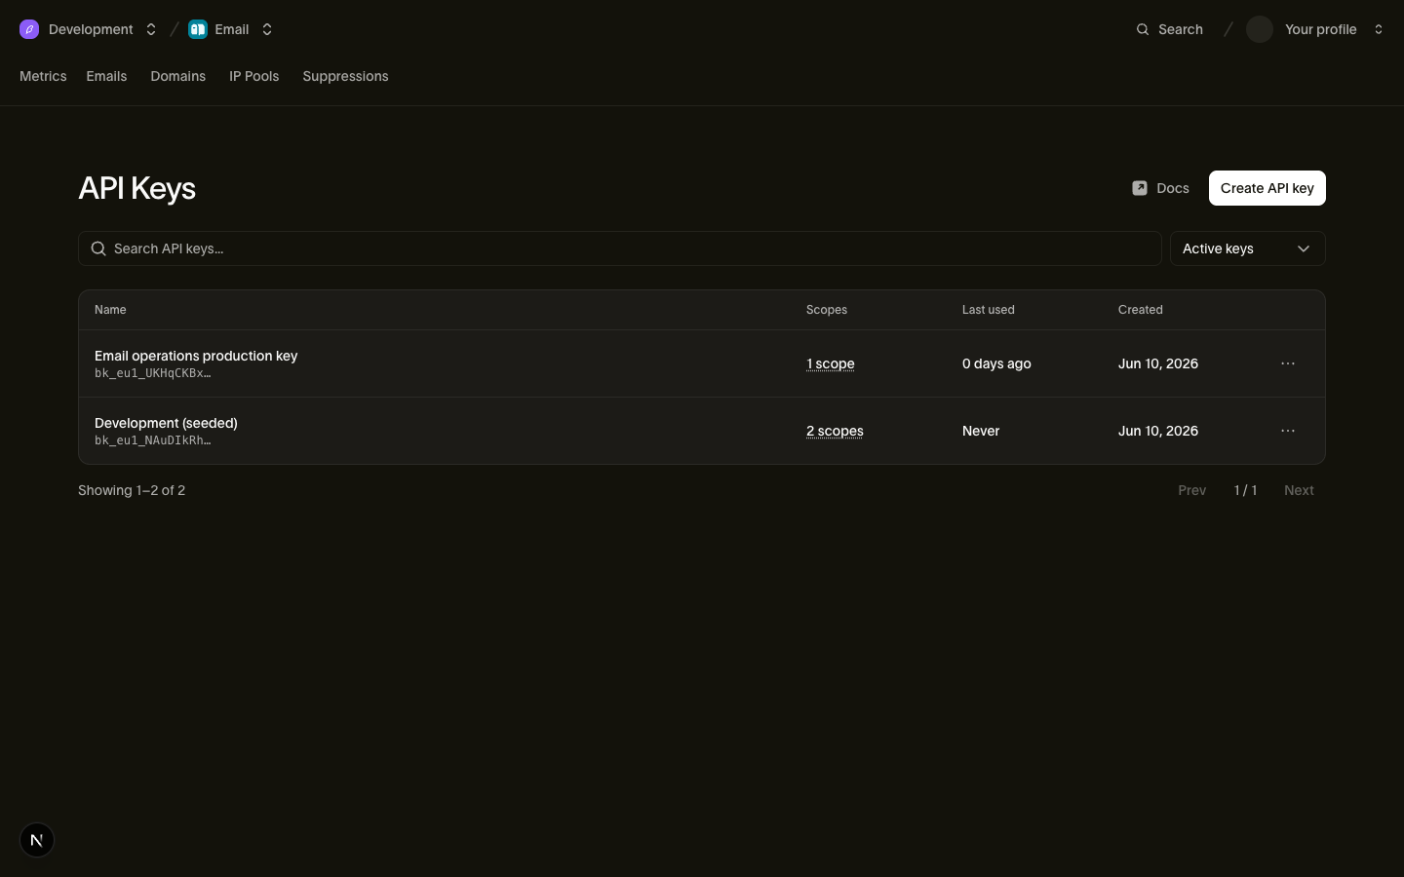The image size is (1404, 877).
Task: Open the Email product switcher chevrons
Action: coord(267,29)
